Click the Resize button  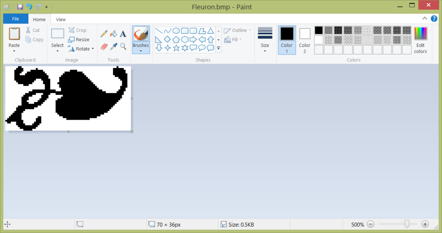tap(79, 40)
